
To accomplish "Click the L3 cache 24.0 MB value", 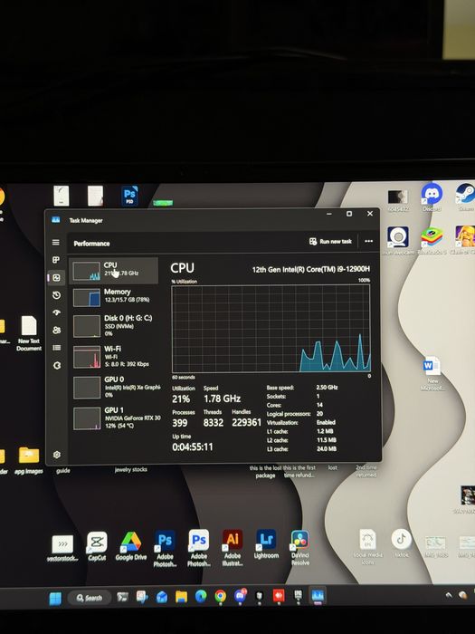I will pos(327,449).
